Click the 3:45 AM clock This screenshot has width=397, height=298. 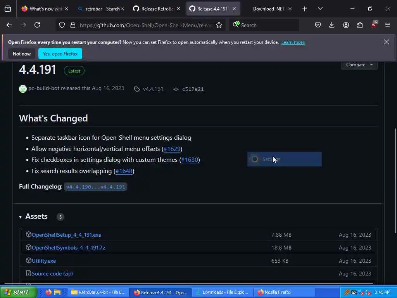tap(382, 292)
